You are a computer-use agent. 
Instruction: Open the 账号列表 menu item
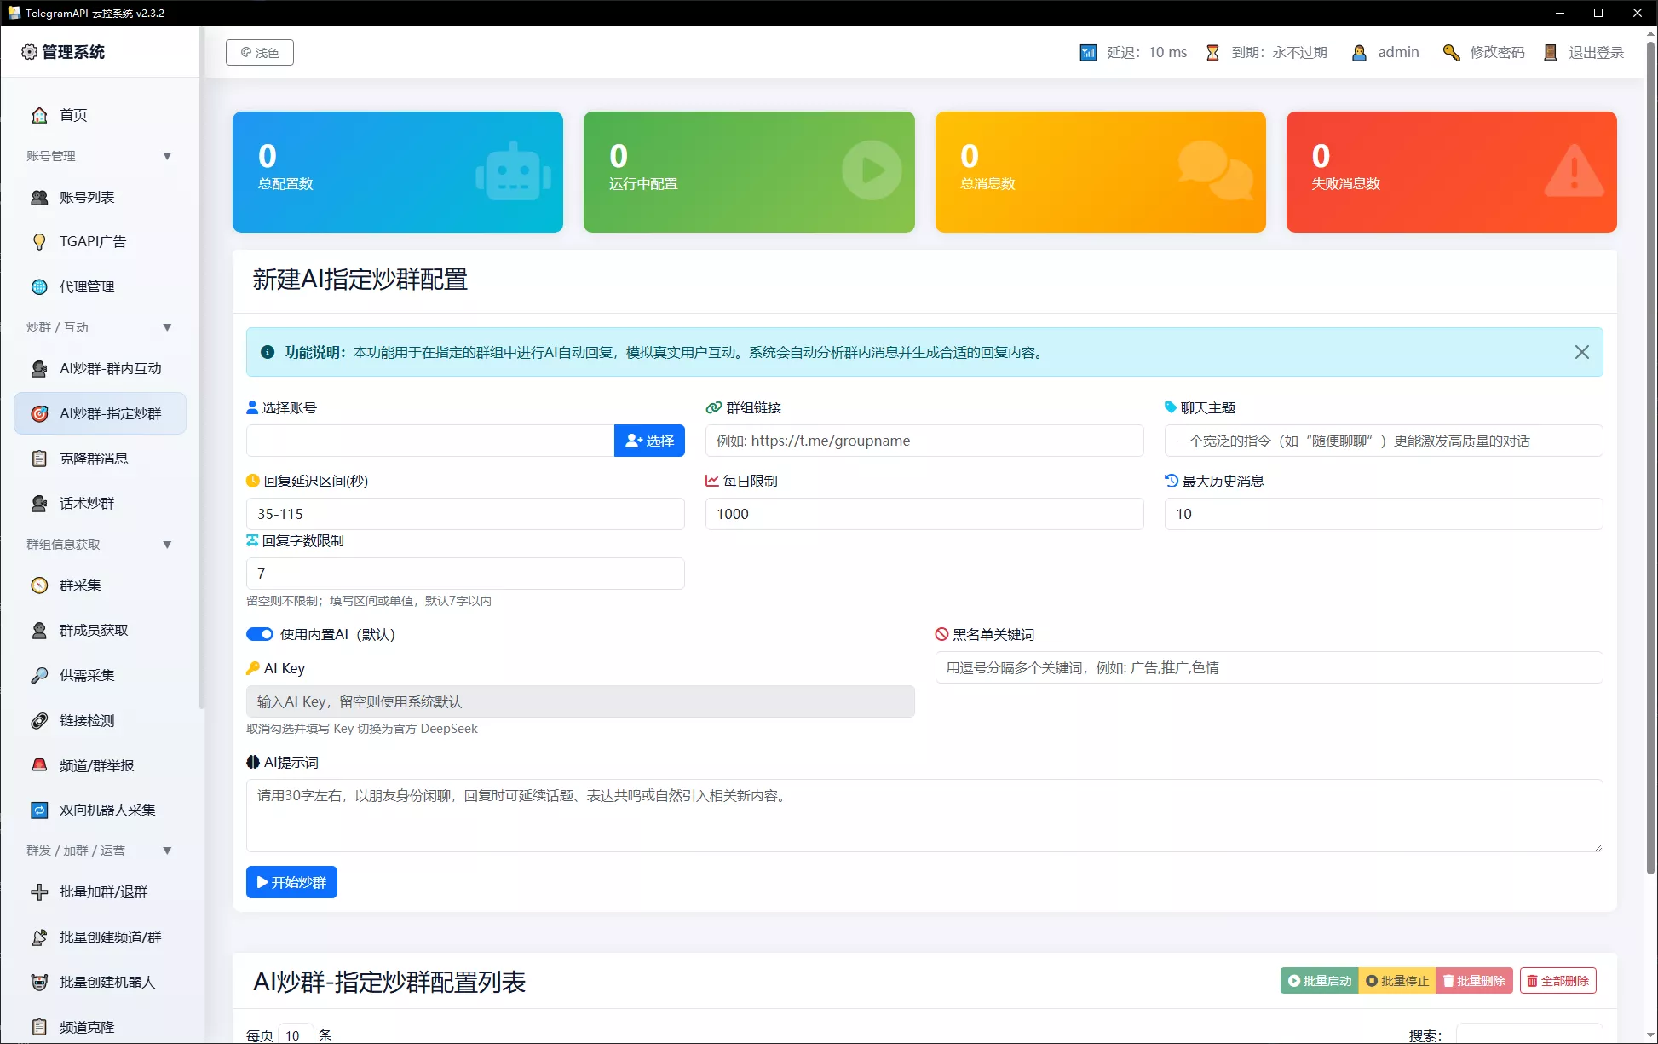coord(101,198)
